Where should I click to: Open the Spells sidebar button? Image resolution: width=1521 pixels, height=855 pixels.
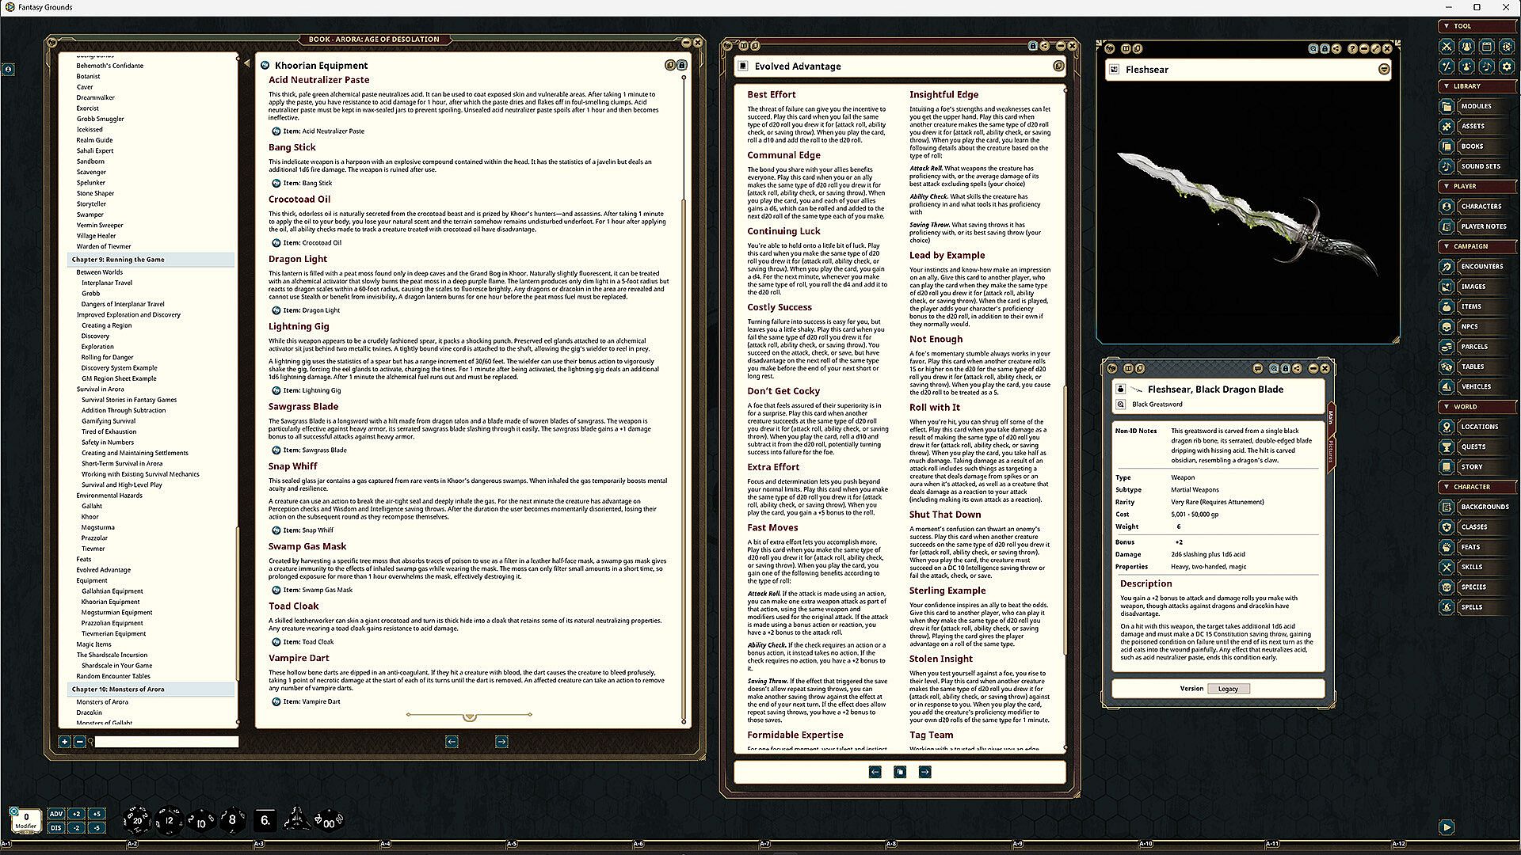coord(1471,607)
